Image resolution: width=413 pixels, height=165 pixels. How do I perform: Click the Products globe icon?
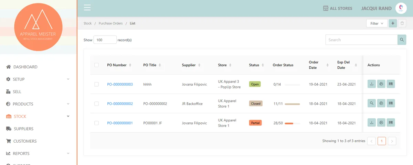point(8,104)
